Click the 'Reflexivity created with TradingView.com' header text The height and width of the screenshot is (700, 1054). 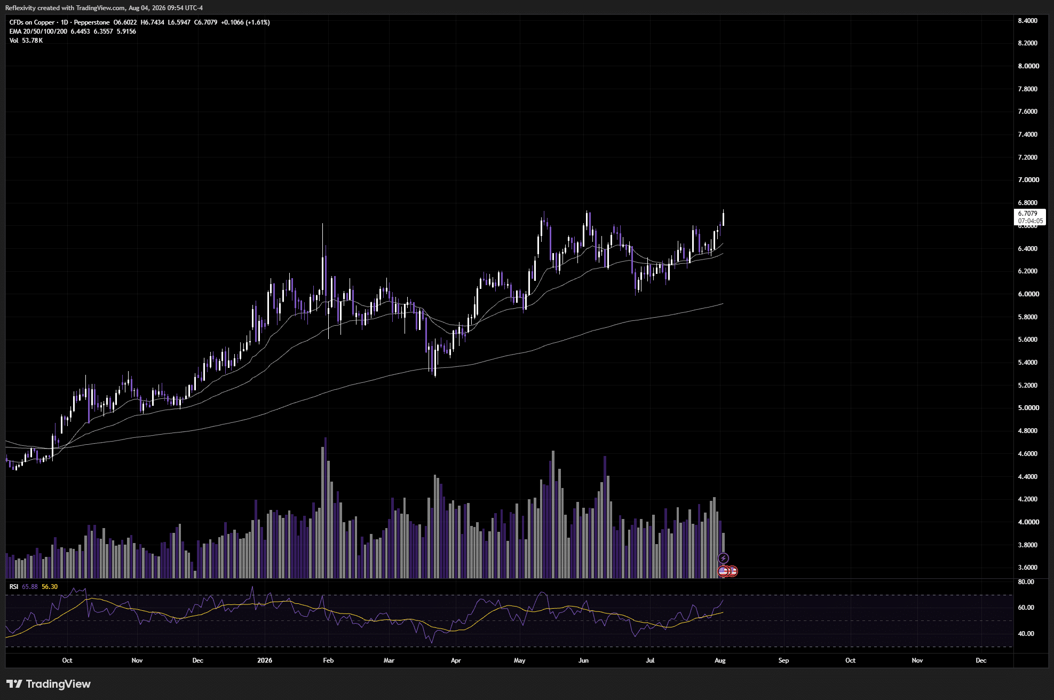[65, 8]
